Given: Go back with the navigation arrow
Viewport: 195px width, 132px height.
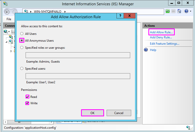Looking at the screenshot, I should (x=7, y=12).
